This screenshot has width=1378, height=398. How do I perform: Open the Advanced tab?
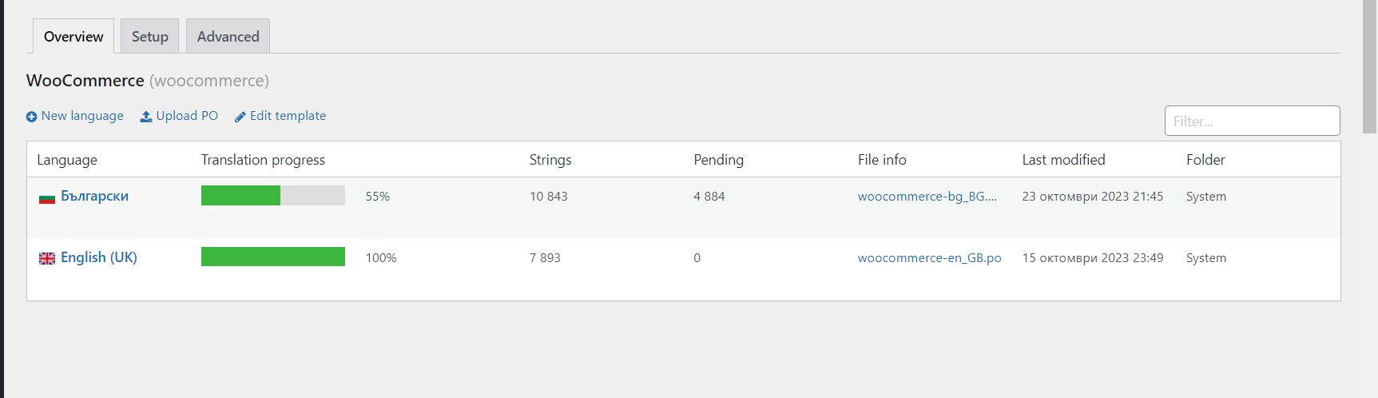(x=228, y=37)
